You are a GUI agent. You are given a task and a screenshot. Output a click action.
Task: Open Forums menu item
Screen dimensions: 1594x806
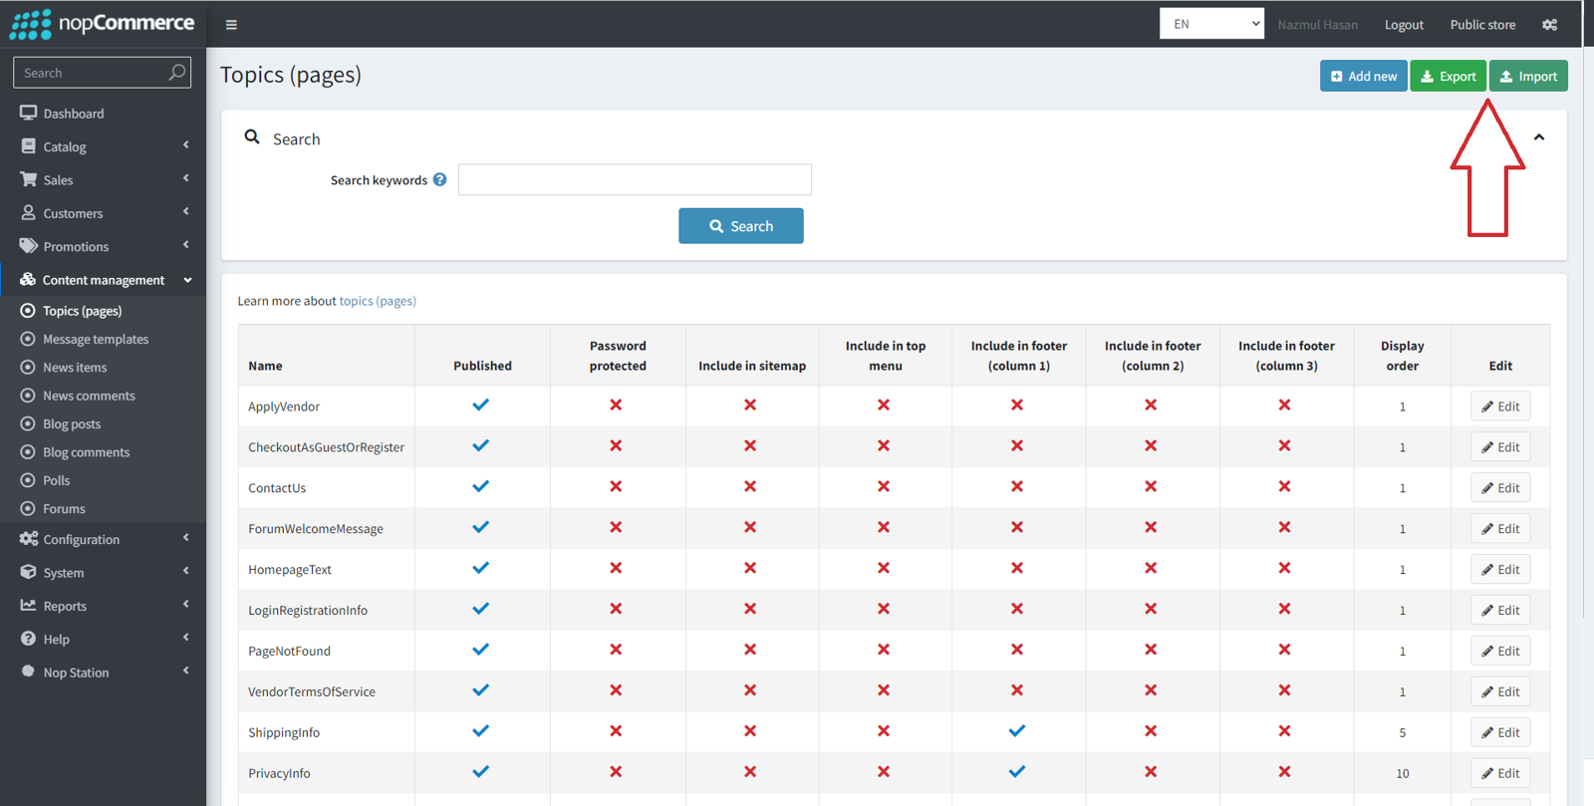click(x=104, y=508)
